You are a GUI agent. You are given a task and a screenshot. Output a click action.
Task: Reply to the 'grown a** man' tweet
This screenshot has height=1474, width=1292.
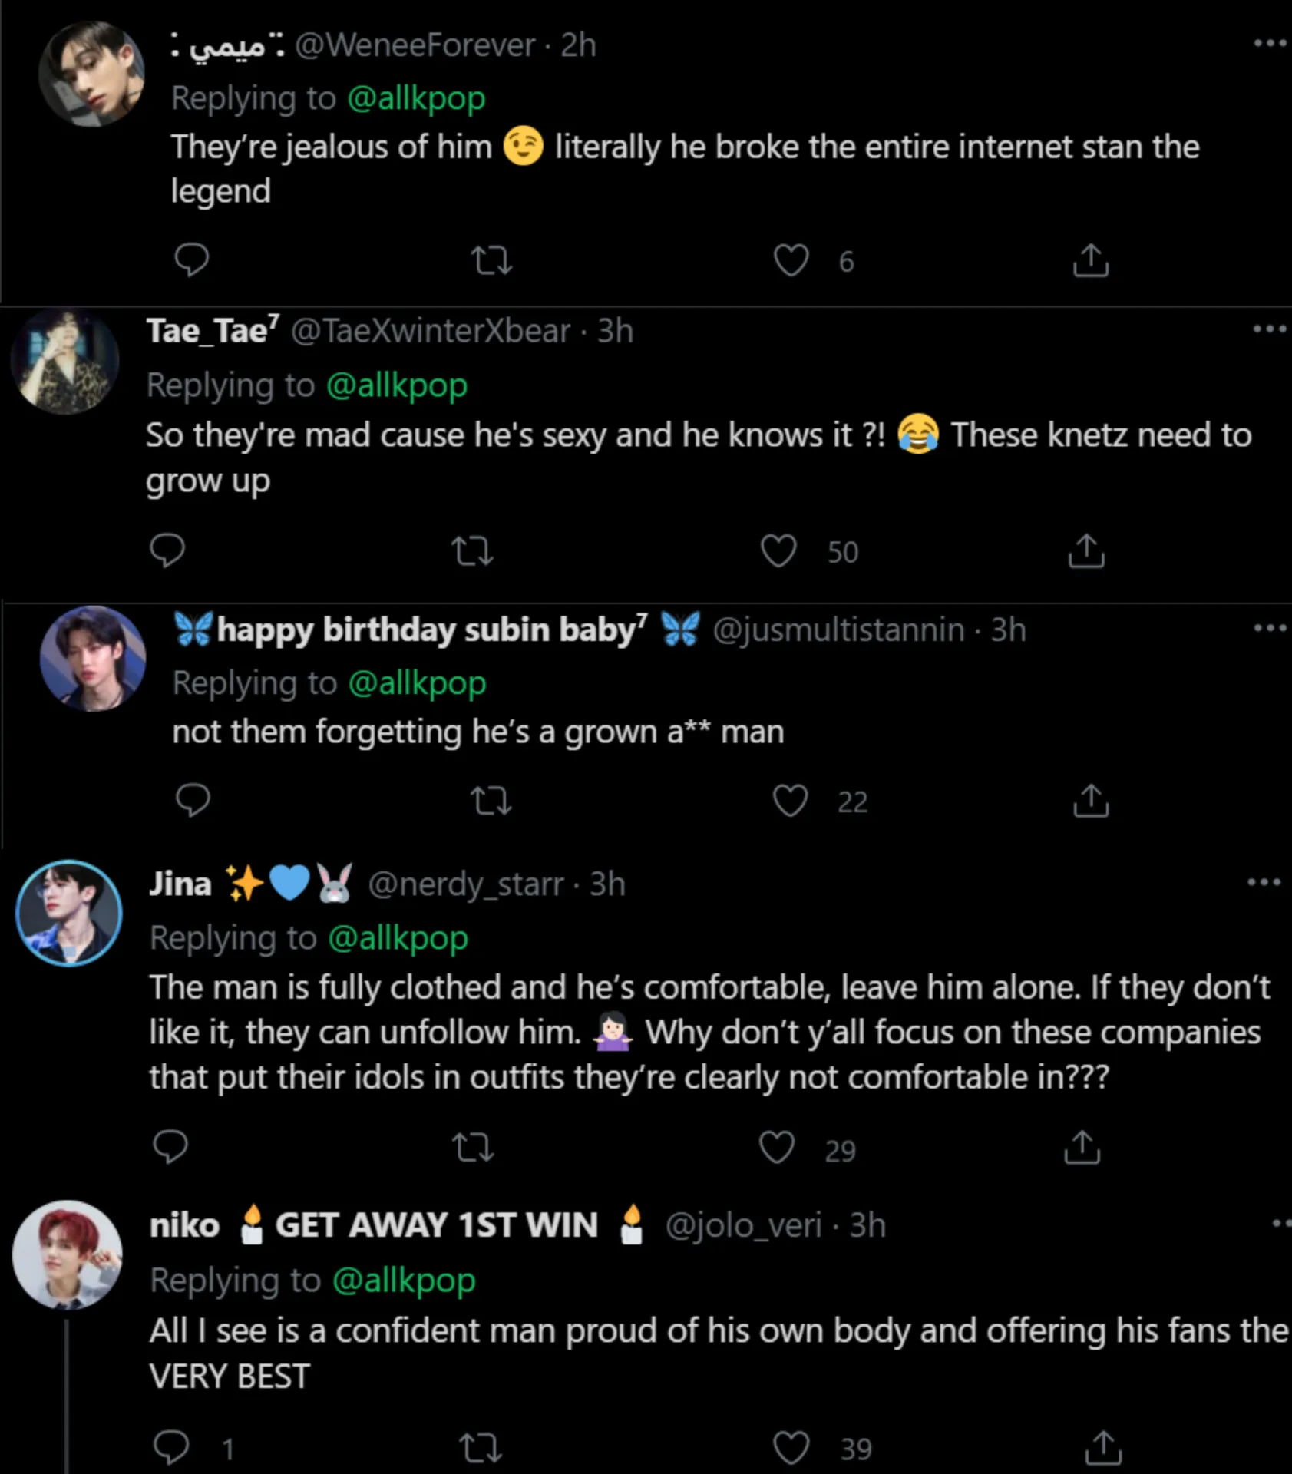pyautogui.click(x=193, y=801)
